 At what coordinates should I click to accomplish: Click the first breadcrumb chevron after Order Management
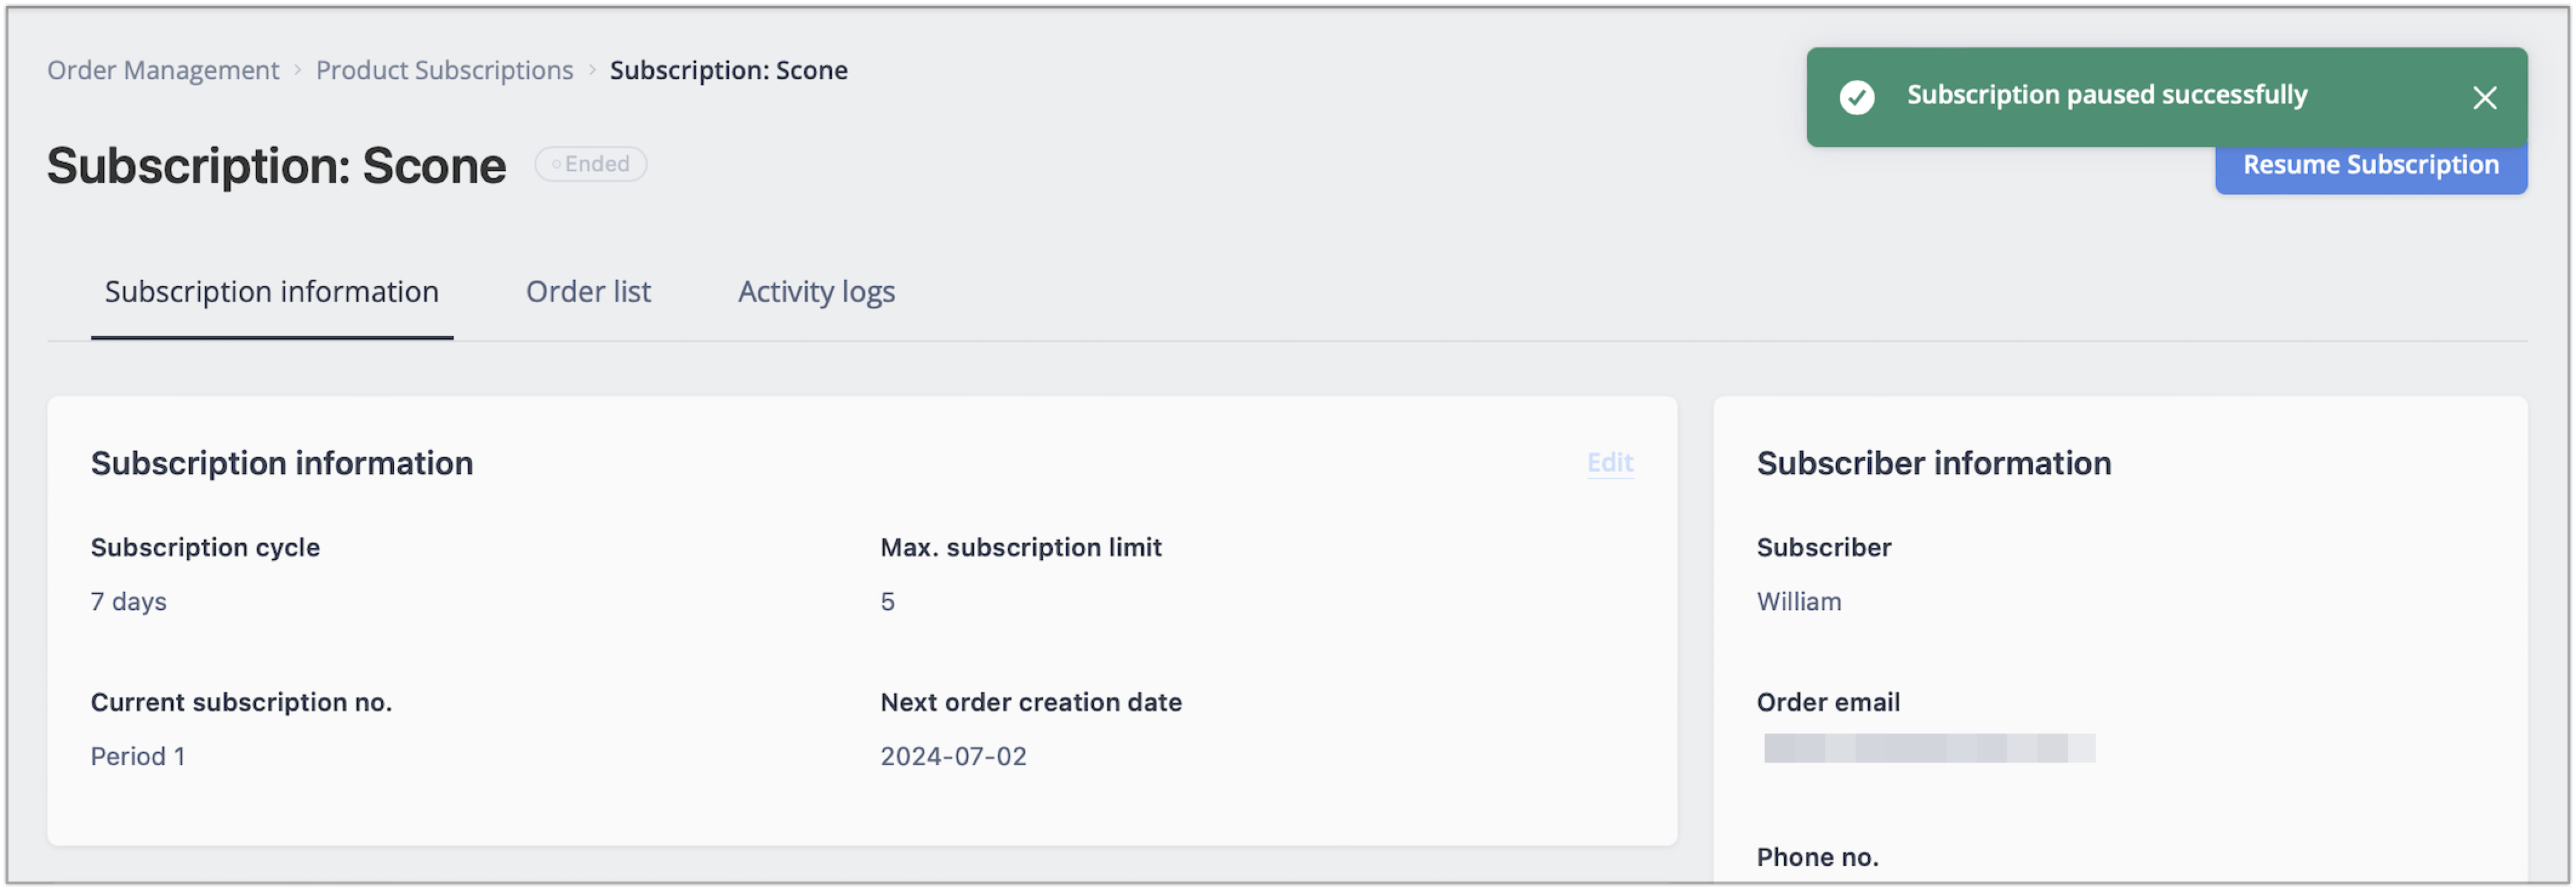click(297, 70)
